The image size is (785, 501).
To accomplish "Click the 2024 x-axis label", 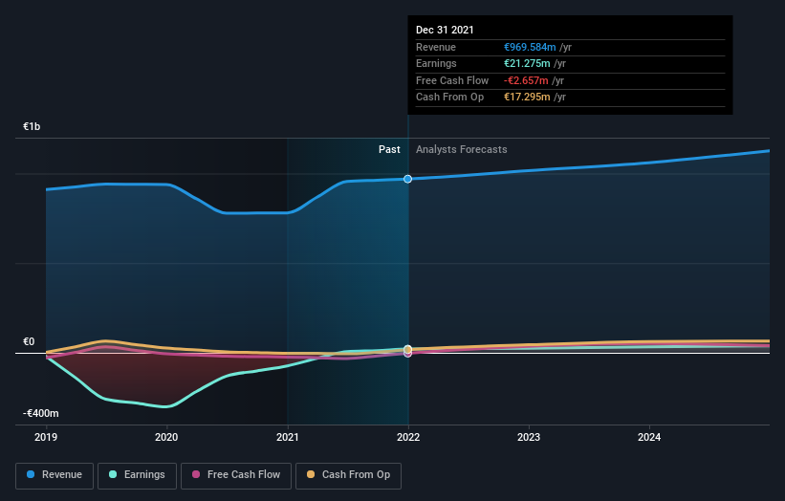I will coord(649,438).
